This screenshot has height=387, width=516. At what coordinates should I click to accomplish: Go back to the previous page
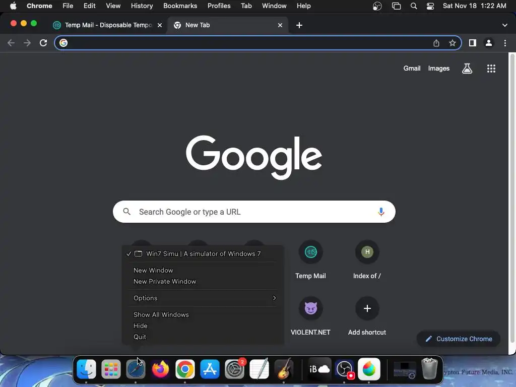pyautogui.click(x=11, y=43)
